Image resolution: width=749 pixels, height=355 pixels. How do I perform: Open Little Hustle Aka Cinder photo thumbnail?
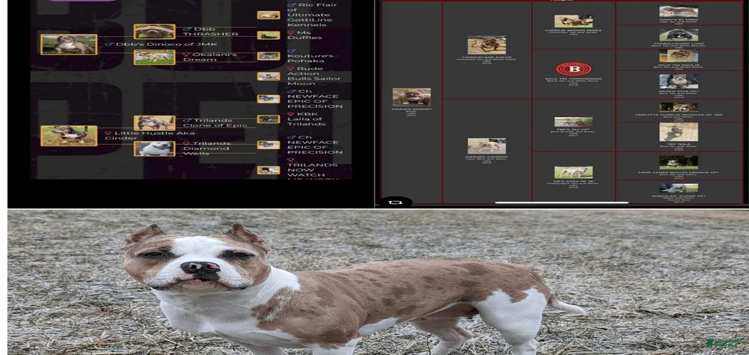69,135
